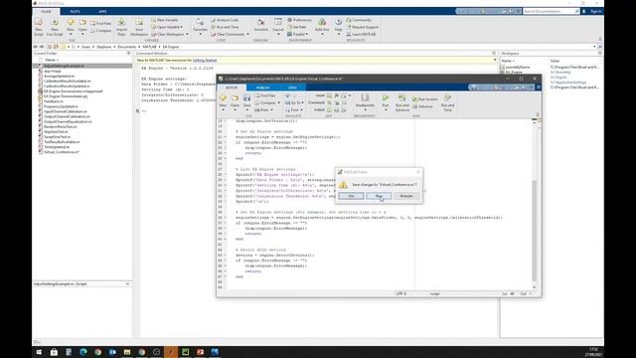Click Learn MATLAB in Resources group
Screen dimensions: 636x358
pyautogui.click(x=361, y=34)
